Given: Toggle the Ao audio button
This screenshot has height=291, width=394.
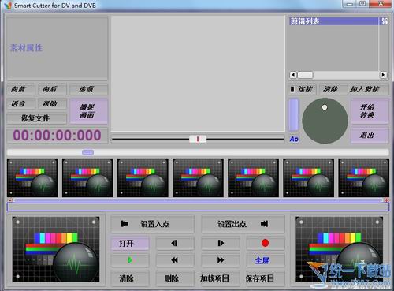Looking at the screenshot, I should [x=294, y=139].
